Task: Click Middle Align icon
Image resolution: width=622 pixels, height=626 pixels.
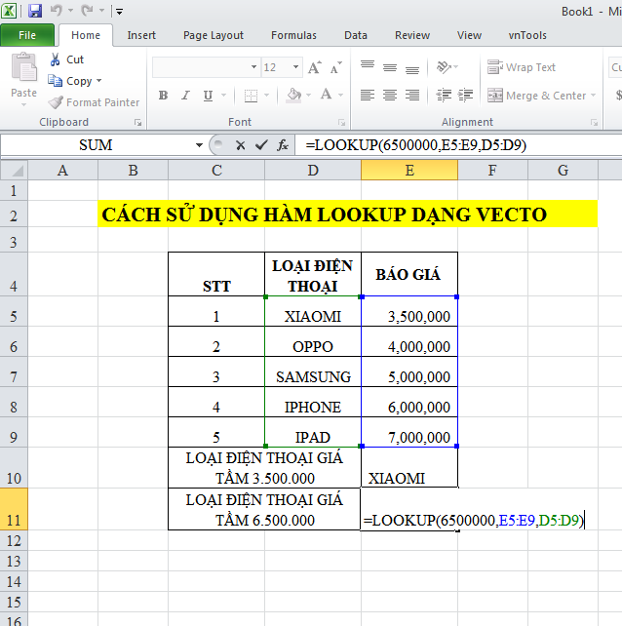Action: 390,67
